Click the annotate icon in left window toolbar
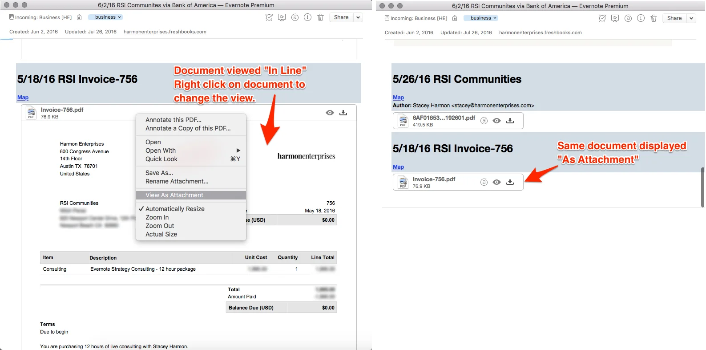The width and height of the screenshot is (706, 350). tap(295, 17)
